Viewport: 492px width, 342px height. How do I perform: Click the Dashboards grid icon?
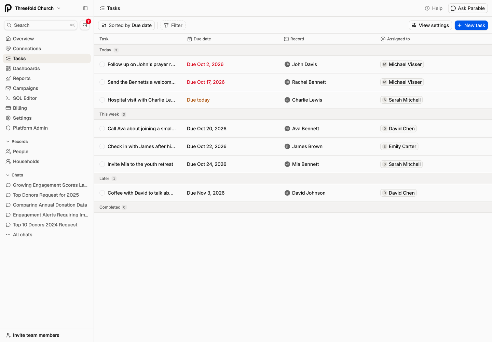pyautogui.click(x=8, y=68)
